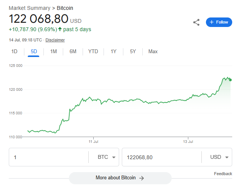244x193 pixels.
Task: Show the YTD chart range
Action: click(x=93, y=51)
